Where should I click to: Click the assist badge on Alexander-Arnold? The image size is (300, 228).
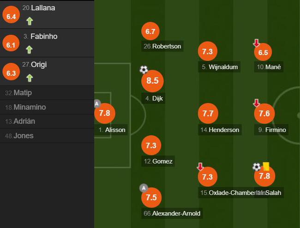click(x=144, y=188)
